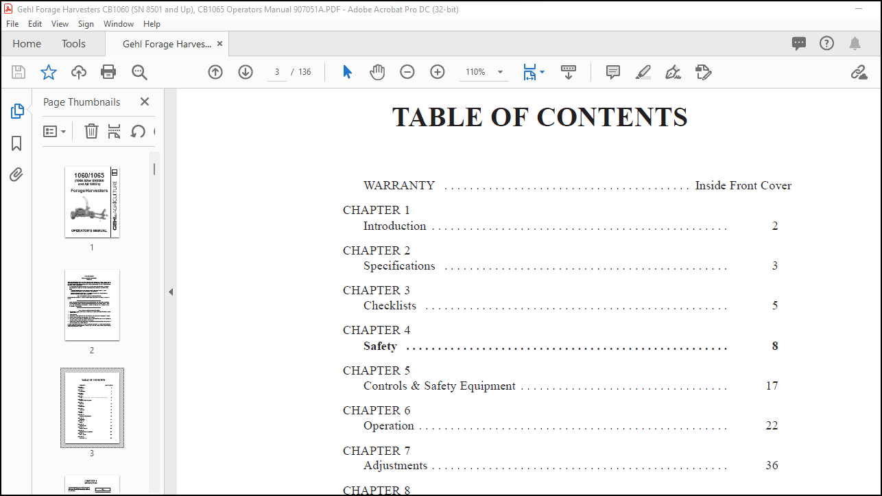Rotate pages counterclockwise in thumbnails panel
The height and width of the screenshot is (496, 882).
(x=138, y=131)
